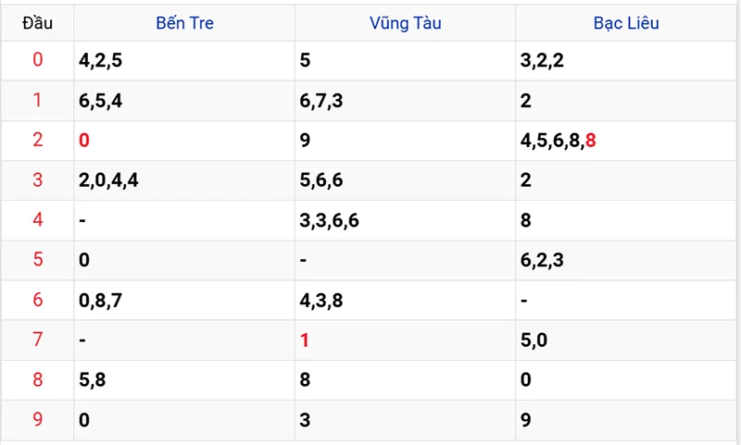Viewport: 741px width, 445px height.
Task: Select the Bạc Liêu cell with 3,2,2
Action: (542, 61)
